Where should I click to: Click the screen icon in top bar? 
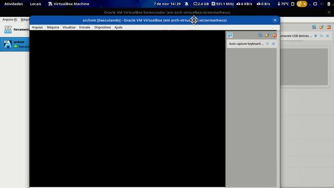point(315,4)
